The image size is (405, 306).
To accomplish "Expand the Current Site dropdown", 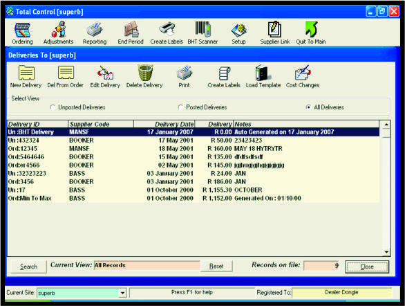I will tap(122, 293).
